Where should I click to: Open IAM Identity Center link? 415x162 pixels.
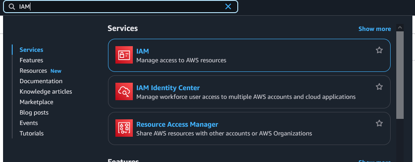(x=168, y=88)
